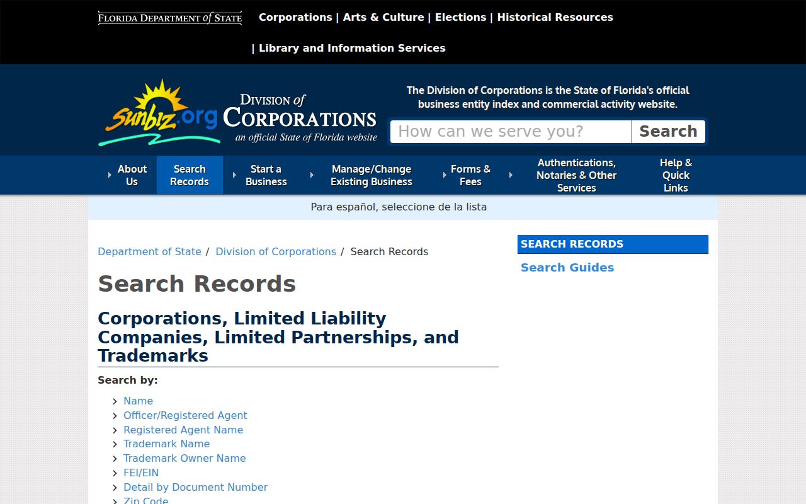Image resolution: width=806 pixels, height=504 pixels.
Task: Open the Search Guides sidebar link
Action: pos(567,268)
